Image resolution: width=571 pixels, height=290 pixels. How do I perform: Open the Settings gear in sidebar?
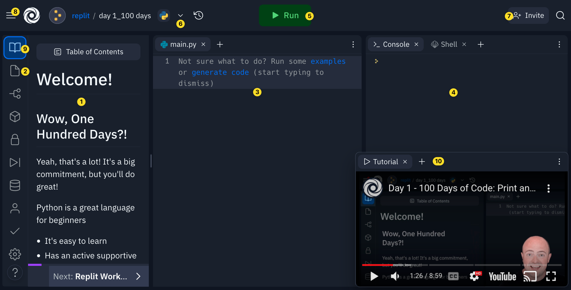(x=15, y=254)
